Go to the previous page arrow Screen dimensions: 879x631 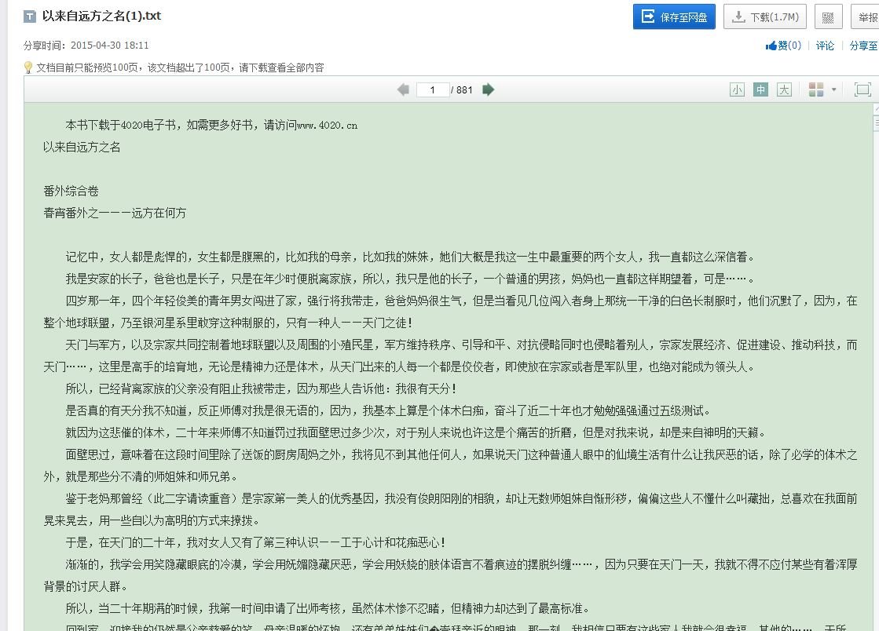tap(402, 89)
